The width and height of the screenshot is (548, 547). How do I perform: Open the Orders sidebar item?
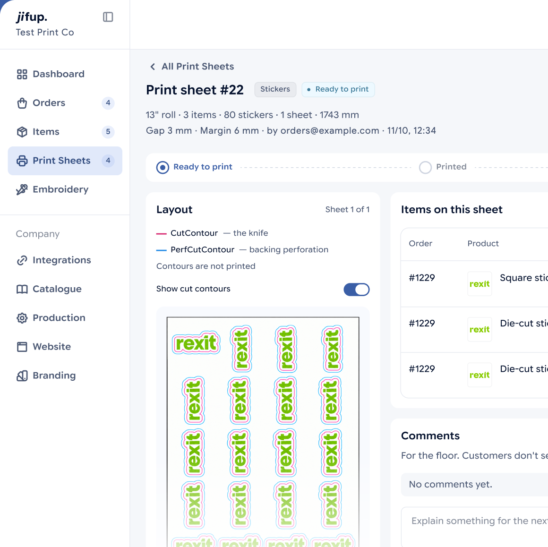click(65, 103)
